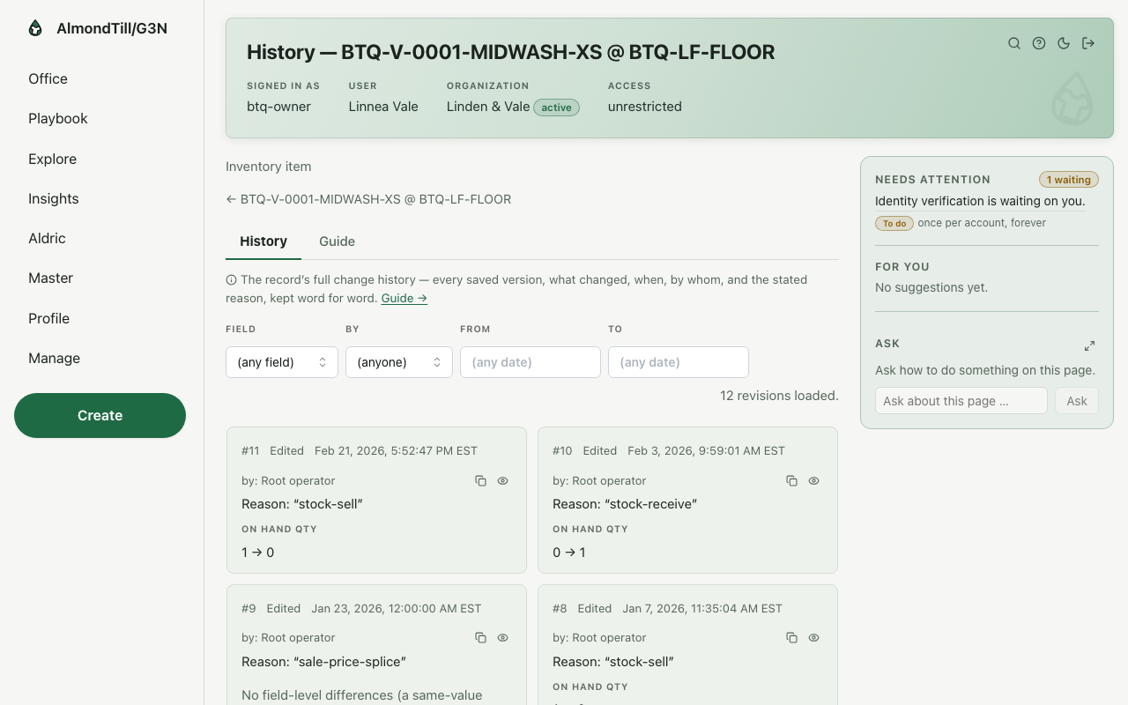Click the "active" organization badge
The image size is (1128, 705).
[557, 108]
